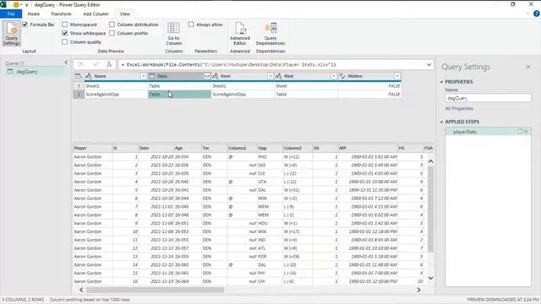
Task: Click the Kind column type icon
Action: (x=279, y=76)
